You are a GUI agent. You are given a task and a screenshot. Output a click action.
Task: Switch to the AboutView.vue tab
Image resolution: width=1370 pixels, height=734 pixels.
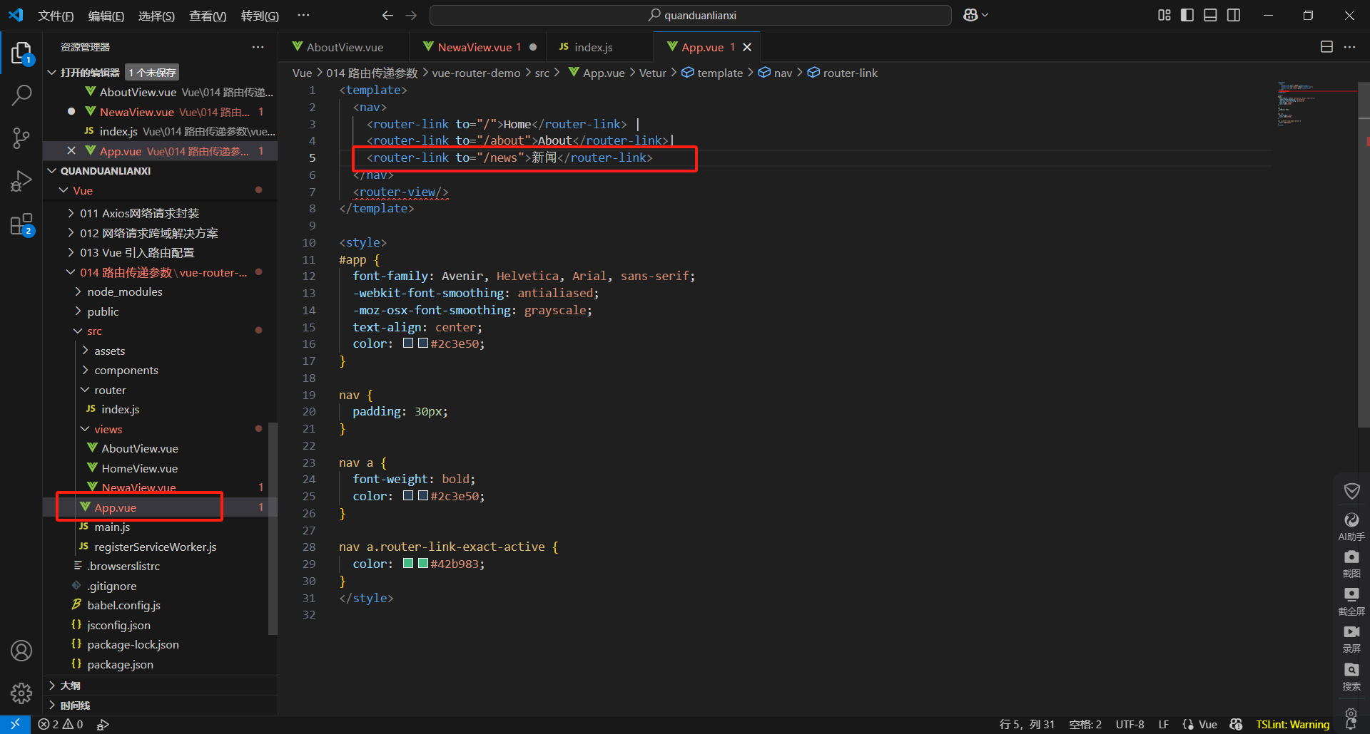(x=344, y=47)
